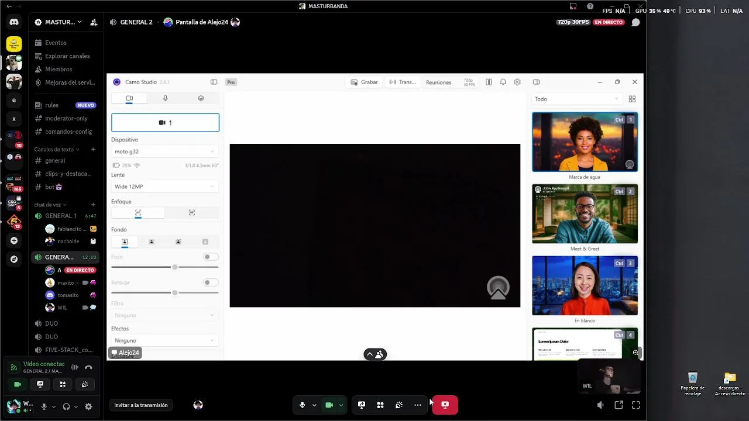Toggle the Retocar switch
The image size is (749, 421).
210,282
